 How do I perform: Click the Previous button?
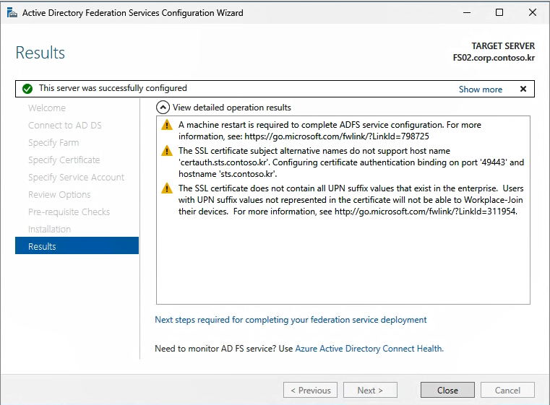[311, 390]
